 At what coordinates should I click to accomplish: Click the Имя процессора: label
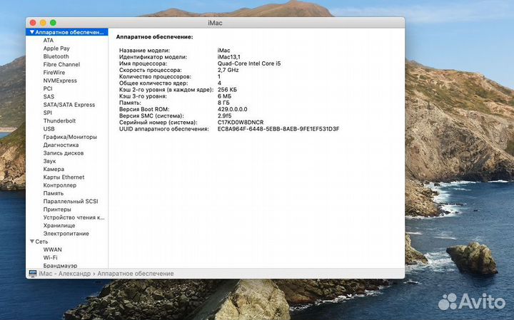pyautogui.click(x=143, y=63)
